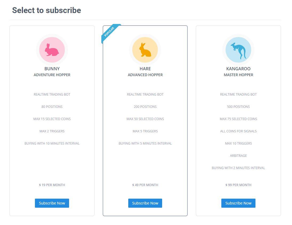292x225 pixels.
Task: Click the Master Hopper subtitle
Action: click(238, 75)
